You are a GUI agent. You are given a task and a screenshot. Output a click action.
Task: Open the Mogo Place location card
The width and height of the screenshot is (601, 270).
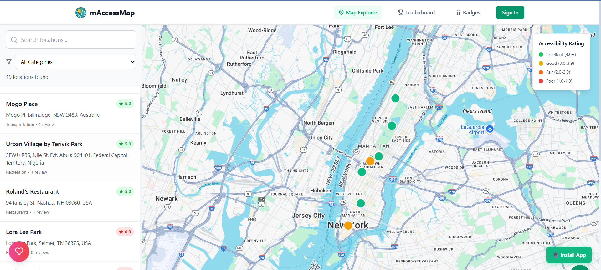click(70, 114)
